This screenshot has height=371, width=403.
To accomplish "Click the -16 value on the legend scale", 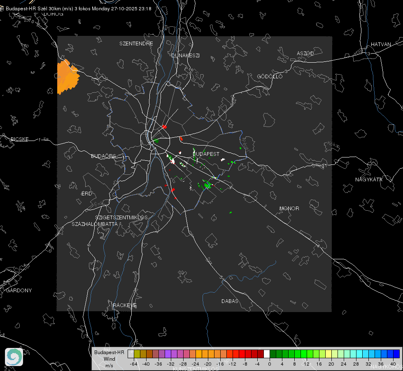I will pyautogui.click(x=220, y=364).
